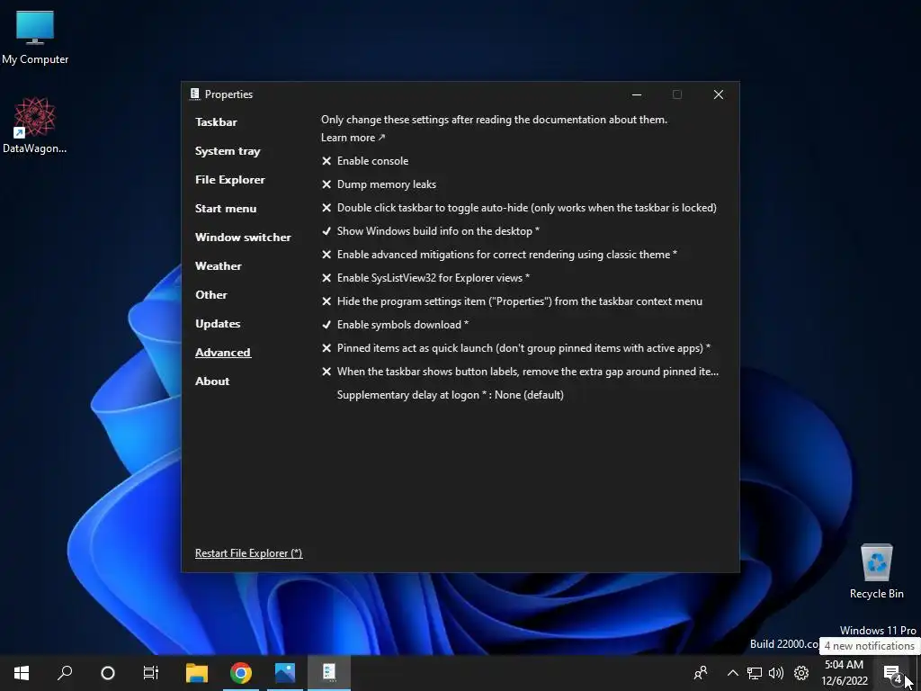This screenshot has height=691, width=921.
Task: Open taskbar Search magnifier icon
Action: 65,672
